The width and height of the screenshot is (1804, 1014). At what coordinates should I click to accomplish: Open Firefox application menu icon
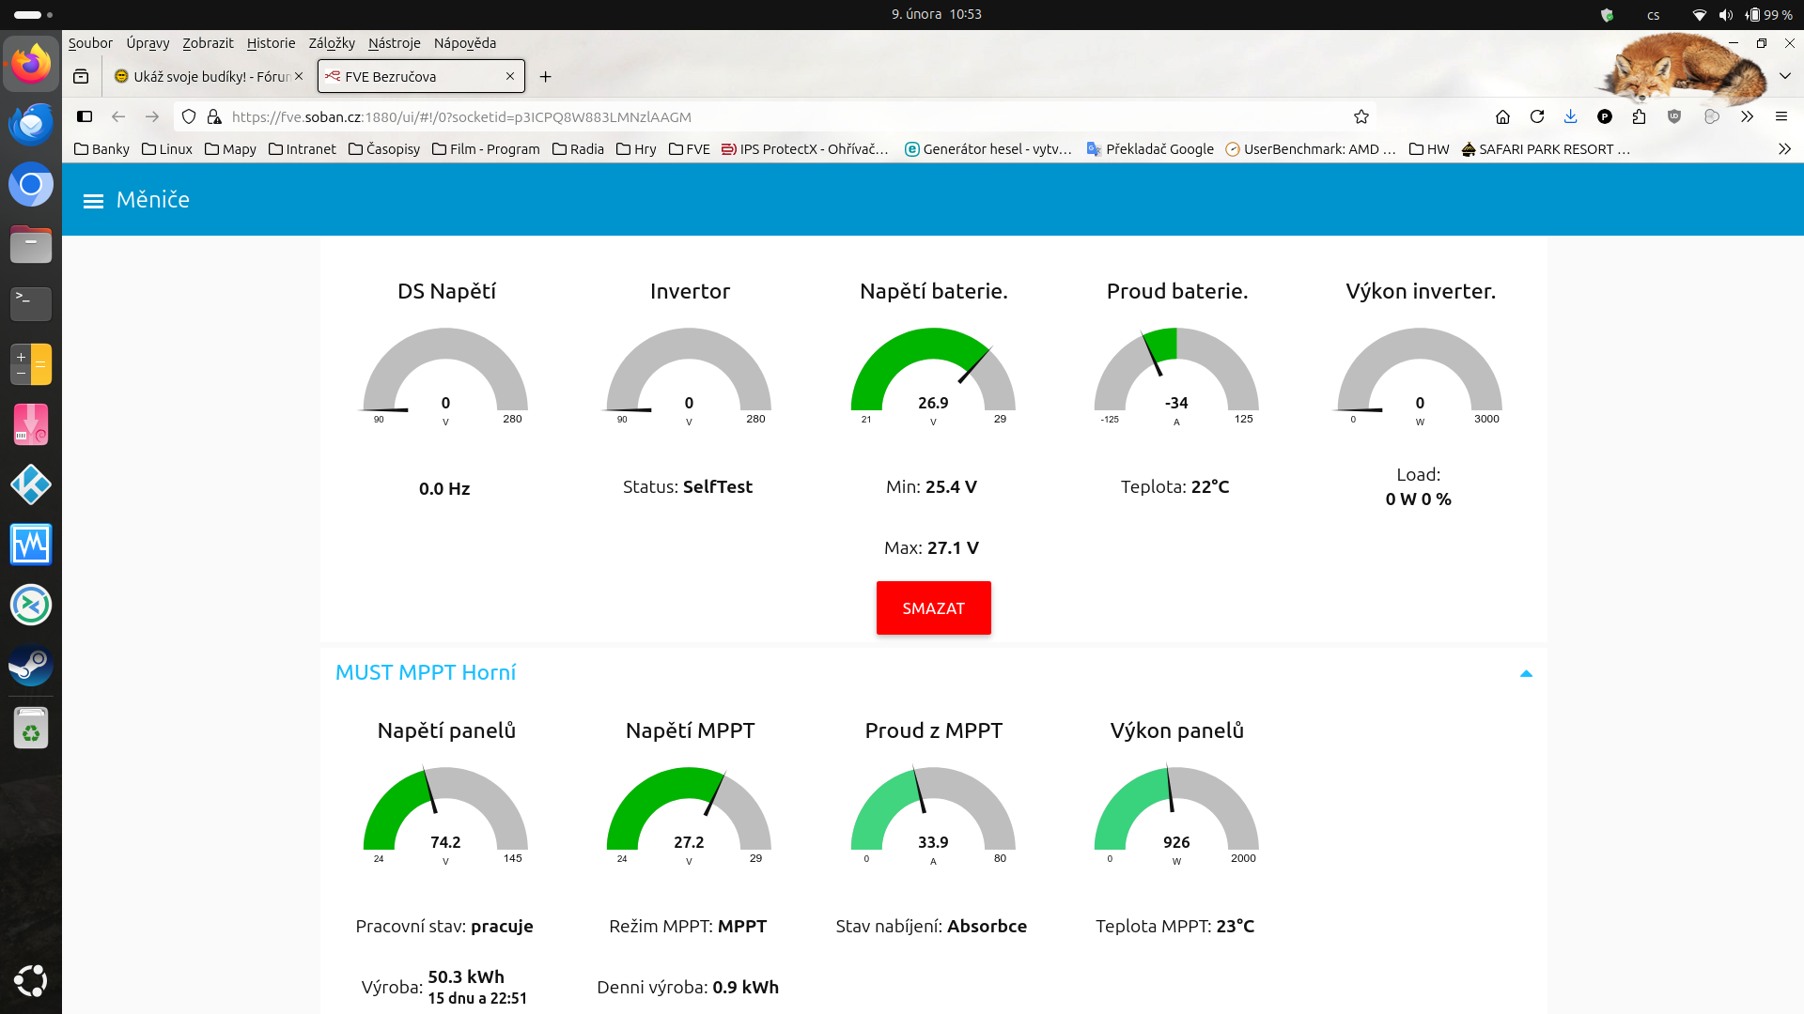[1781, 116]
